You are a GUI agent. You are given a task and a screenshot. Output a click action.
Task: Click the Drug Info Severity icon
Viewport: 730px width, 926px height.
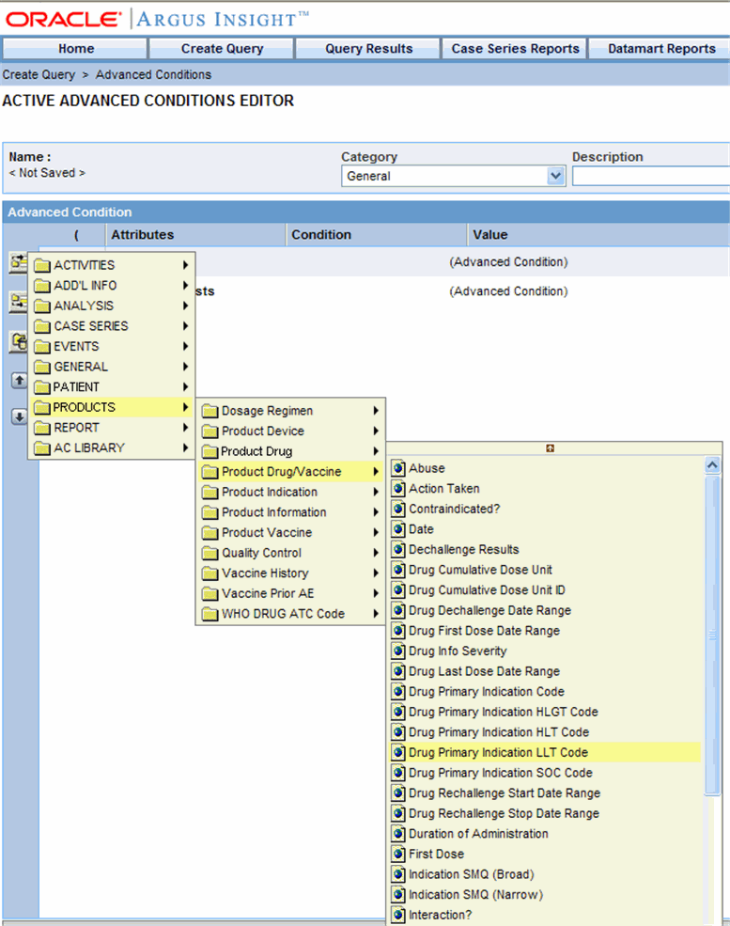click(398, 651)
